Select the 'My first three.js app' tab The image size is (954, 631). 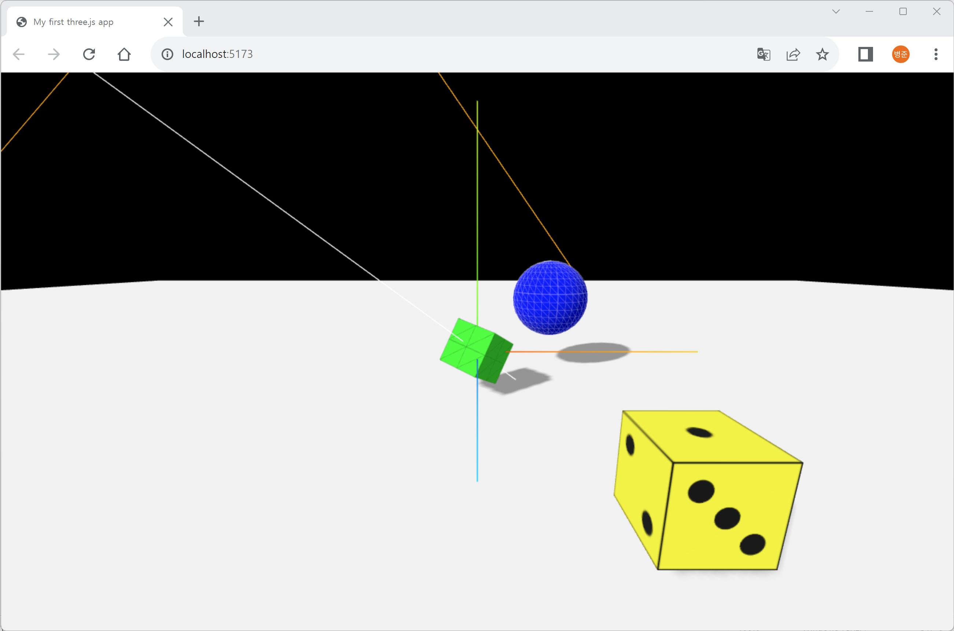coord(81,22)
